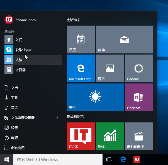Open the IT之家 tile
168x165 pixels.
(81, 136)
